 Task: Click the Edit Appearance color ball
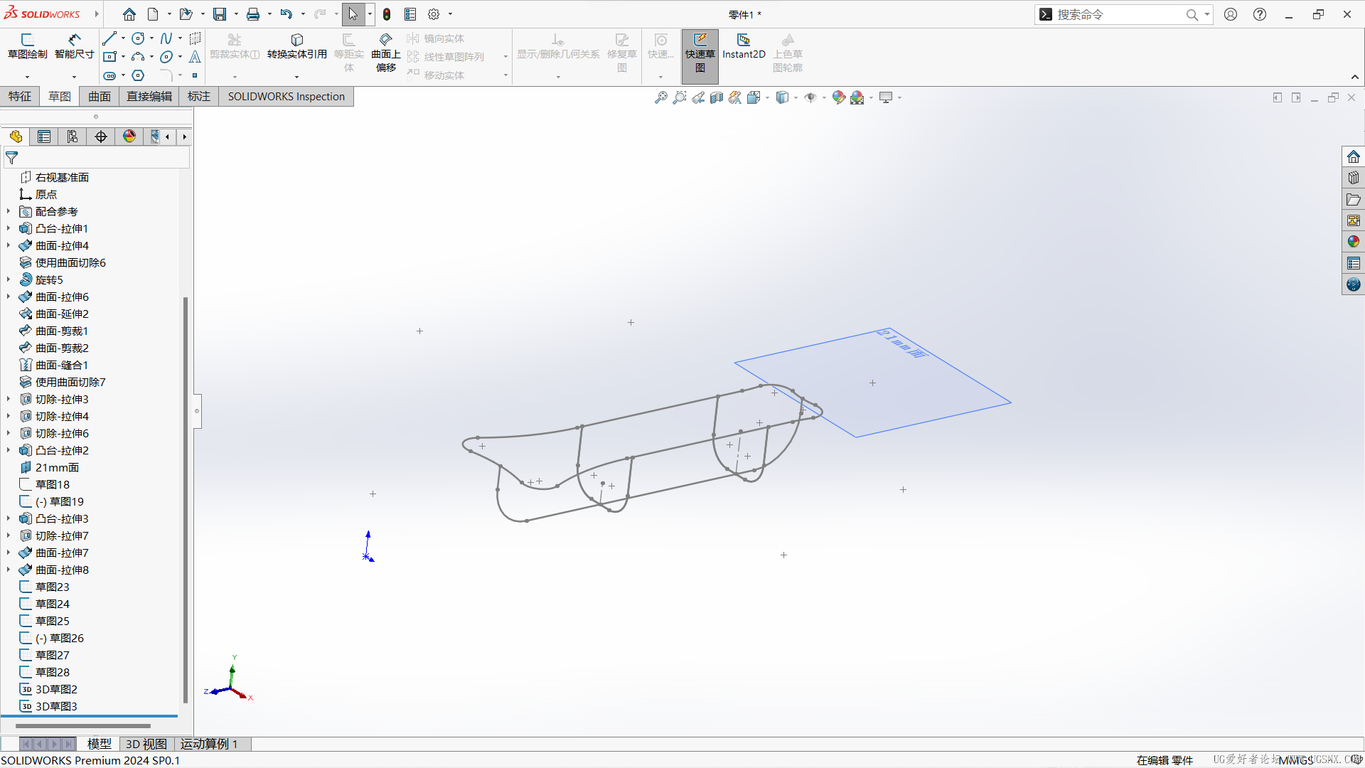tap(839, 97)
